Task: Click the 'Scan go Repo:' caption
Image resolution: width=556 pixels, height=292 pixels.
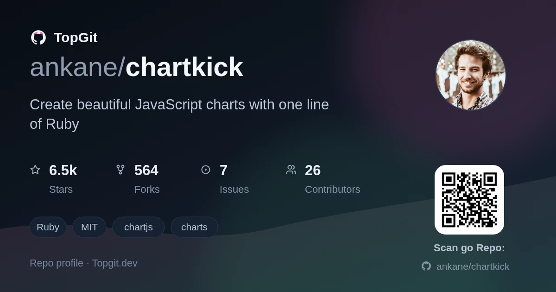Action: click(x=469, y=248)
